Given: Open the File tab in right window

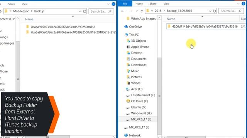Looking at the screenshot, I should 125,3.
